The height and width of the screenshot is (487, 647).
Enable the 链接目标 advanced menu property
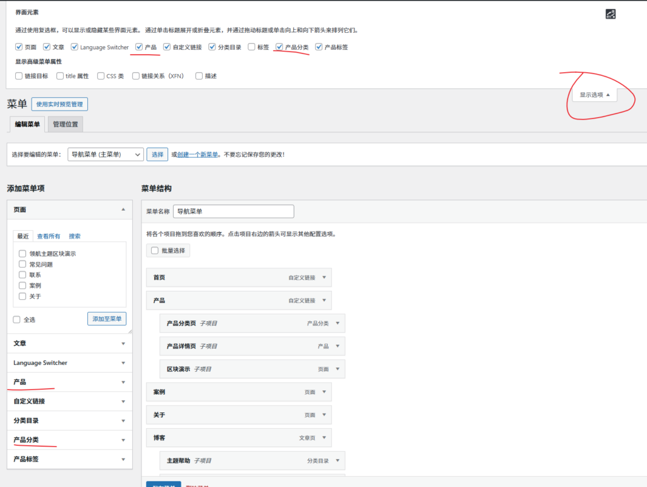[19, 75]
